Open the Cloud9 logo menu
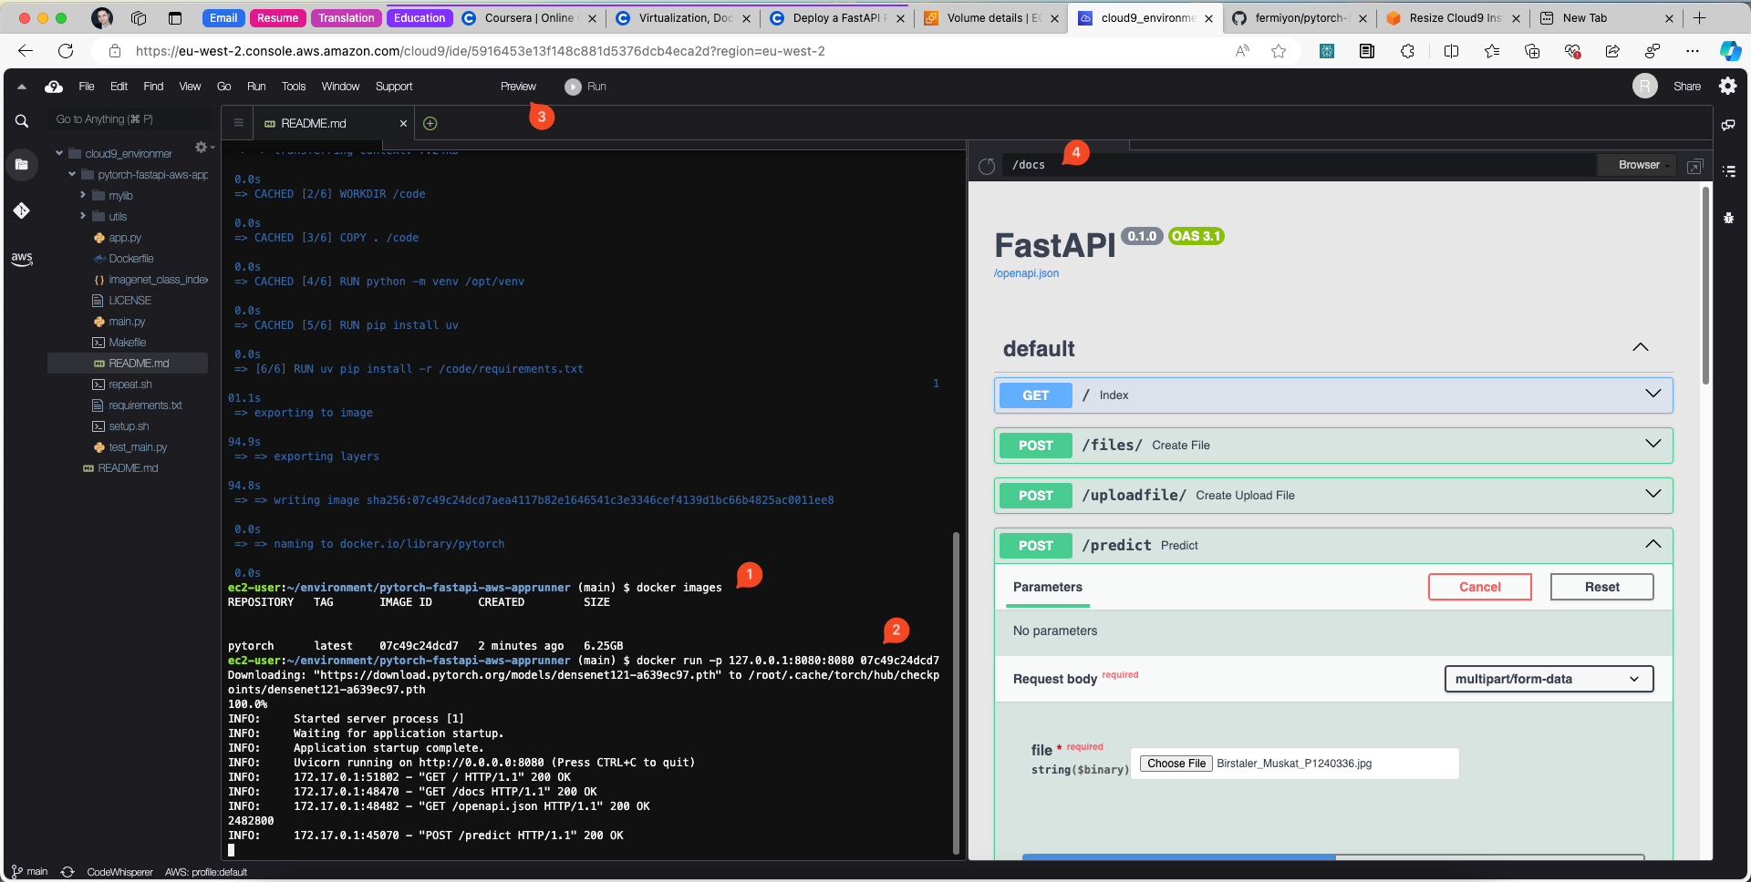The width and height of the screenshot is (1751, 882). 54,87
